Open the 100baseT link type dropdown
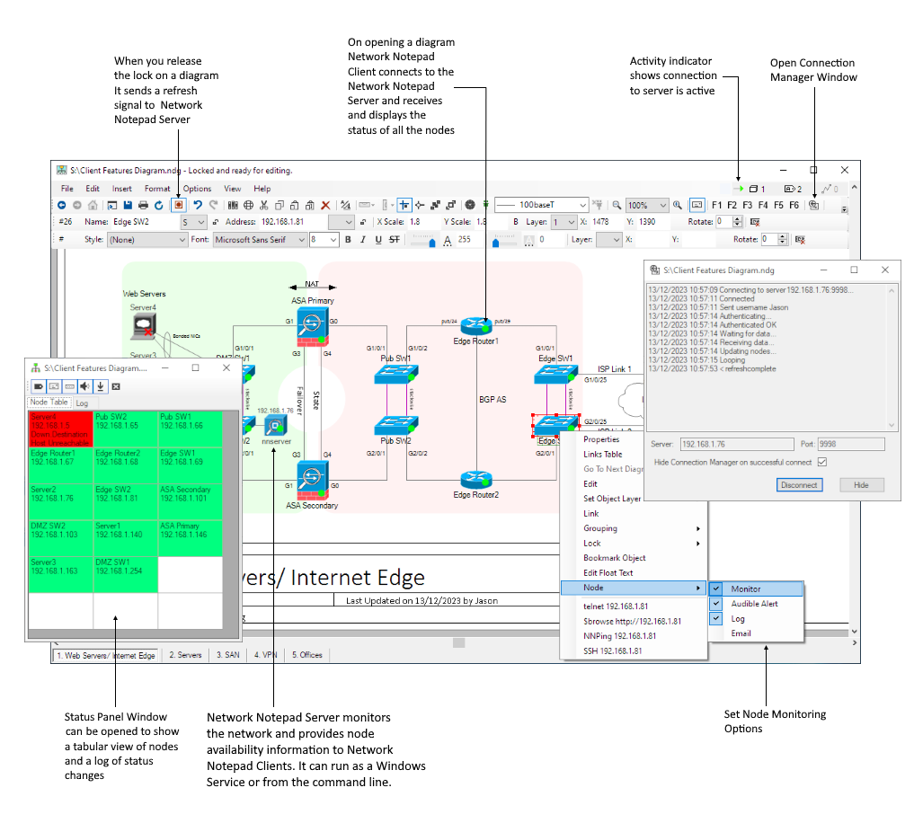 pos(542,205)
